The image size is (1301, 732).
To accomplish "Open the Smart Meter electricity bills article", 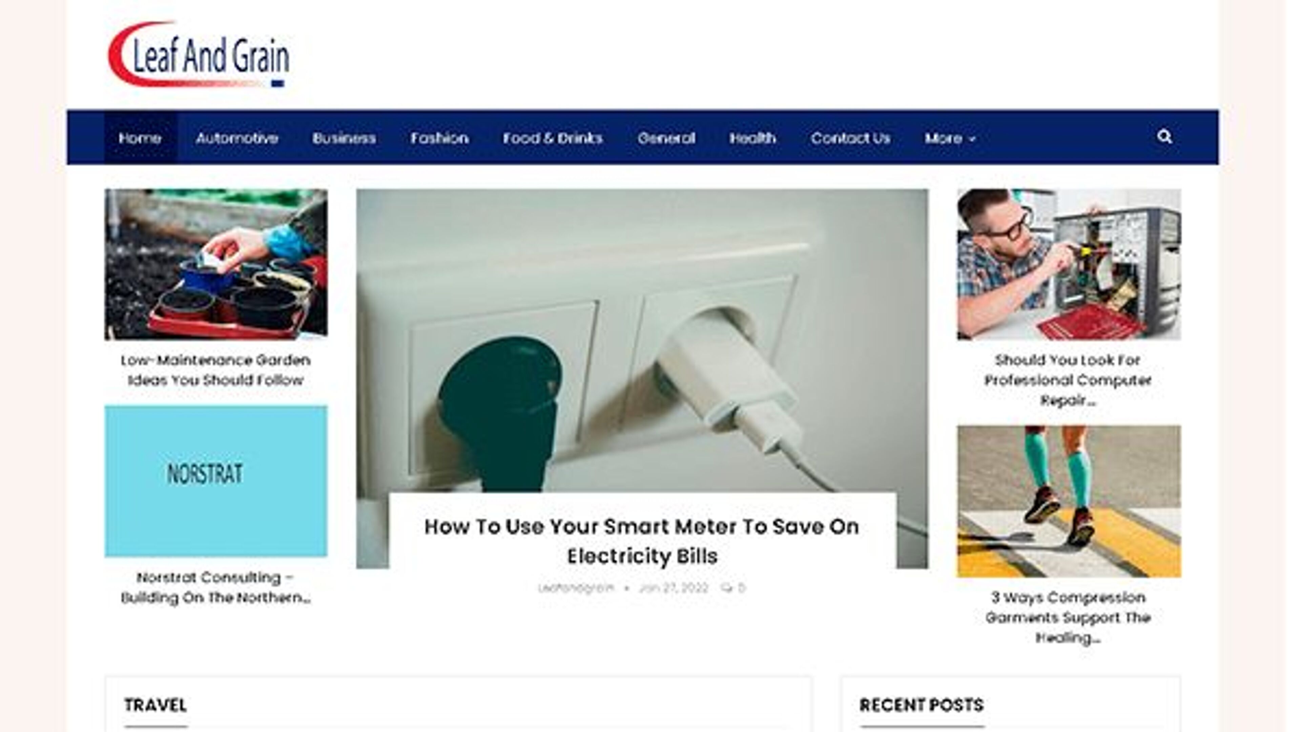I will coord(641,541).
